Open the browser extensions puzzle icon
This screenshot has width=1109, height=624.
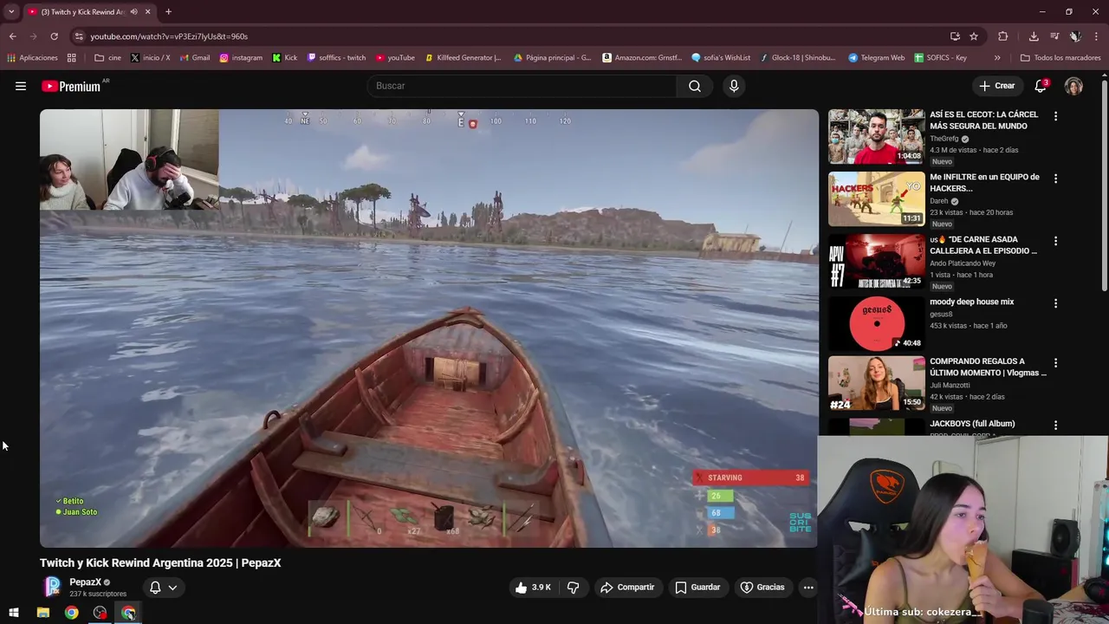coord(1003,36)
